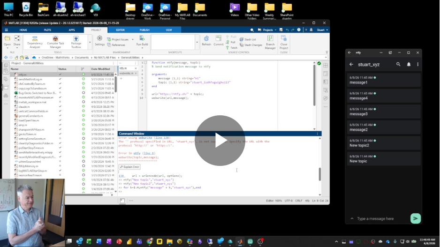Open the Command Window options menu
The width and height of the screenshot is (440, 247).
(318, 134)
